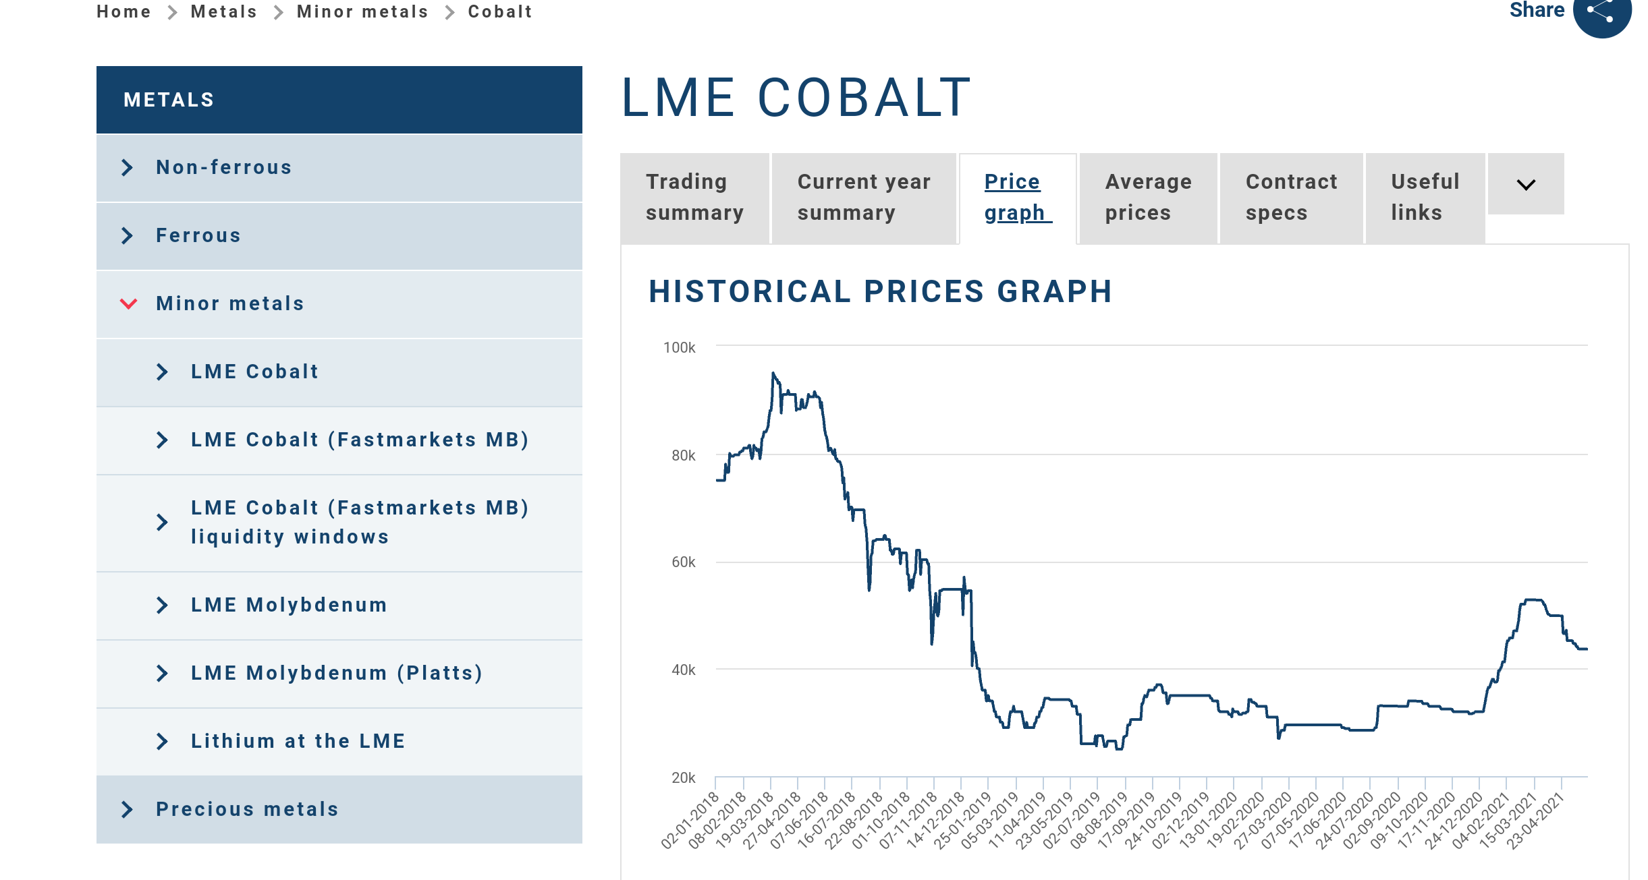Navigate Home via the breadcrumb

(x=123, y=11)
